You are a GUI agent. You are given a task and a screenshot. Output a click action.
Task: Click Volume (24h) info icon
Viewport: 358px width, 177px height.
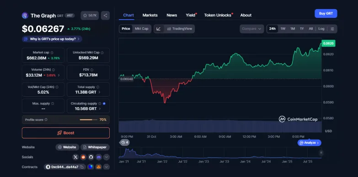click(x=53, y=70)
